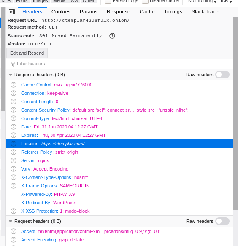Open help for the 301 status code

pos(112,36)
